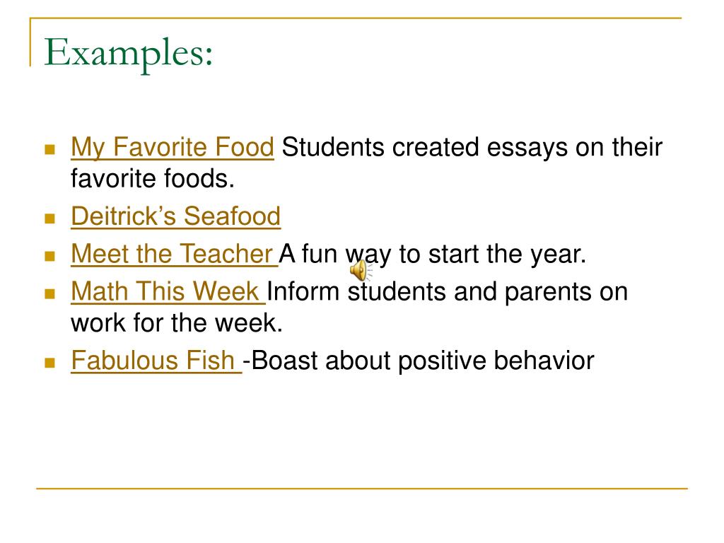Click the 'favorite foods.' text line
The image size is (724, 543).
(x=153, y=179)
